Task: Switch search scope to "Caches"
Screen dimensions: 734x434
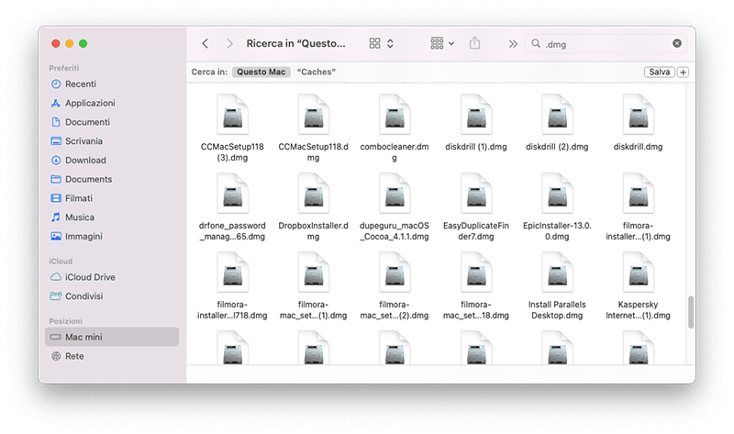Action: [x=317, y=72]
